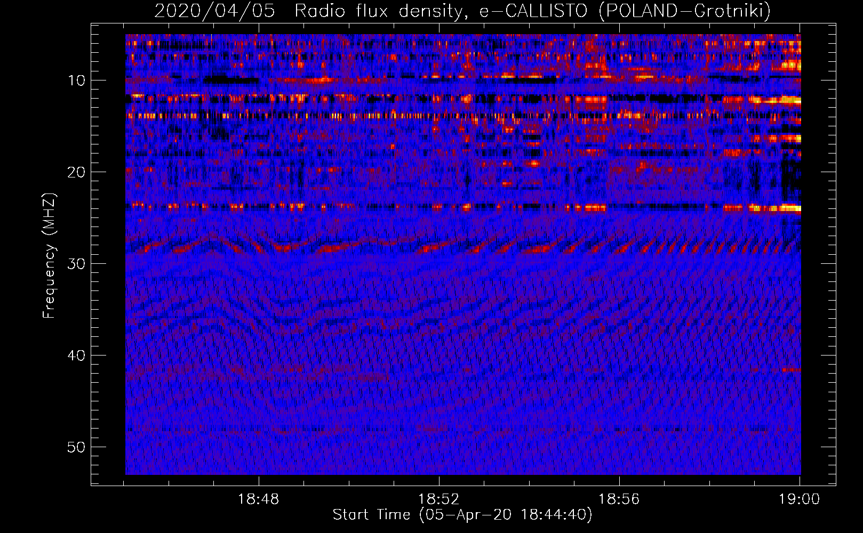Click the 'Start Time (05-Apr-20 18:44:40)' axis label
This screenshot has width=863, height=533.
pos(462,515)
